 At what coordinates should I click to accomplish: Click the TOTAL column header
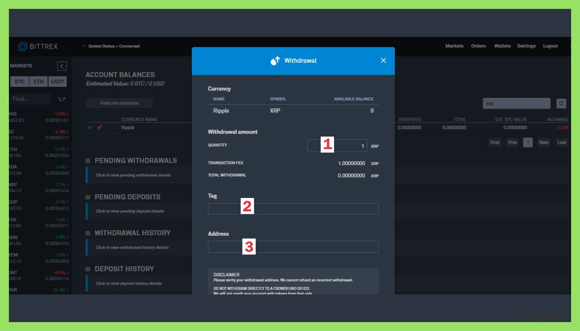[459, 120]
